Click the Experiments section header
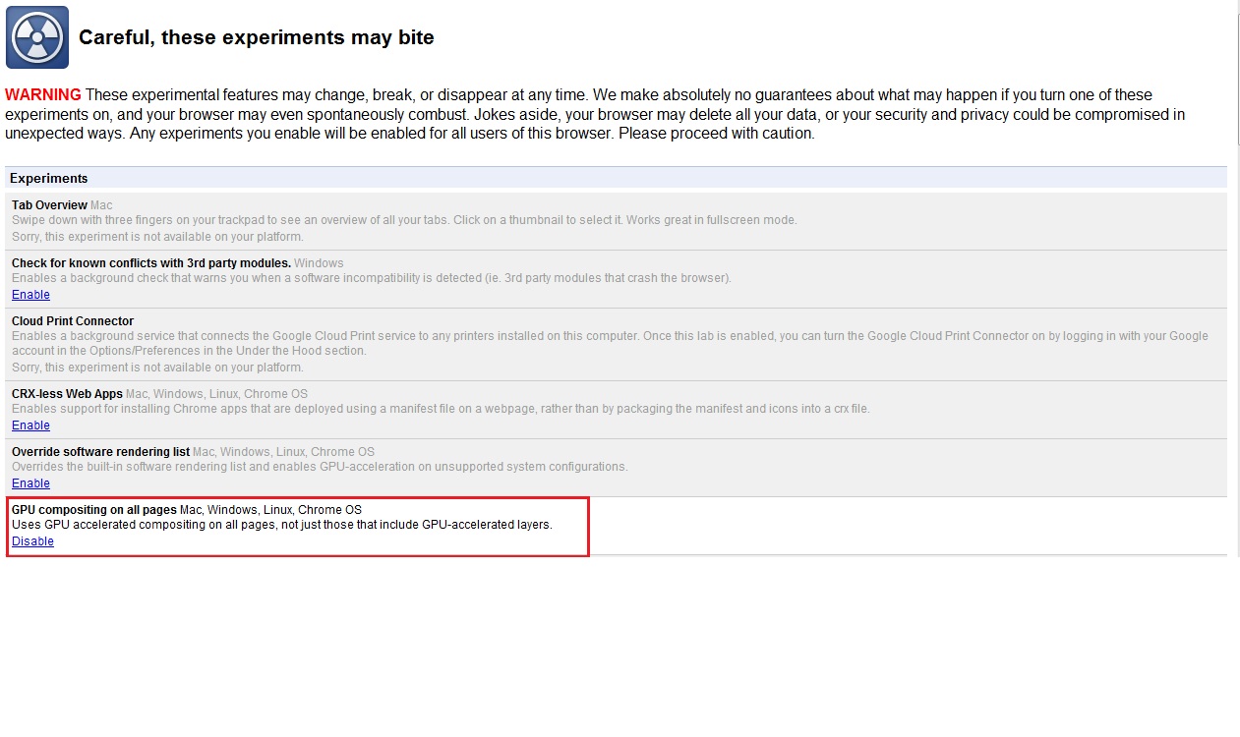Viewport: 1240px width, 737px height. [616, 178]
